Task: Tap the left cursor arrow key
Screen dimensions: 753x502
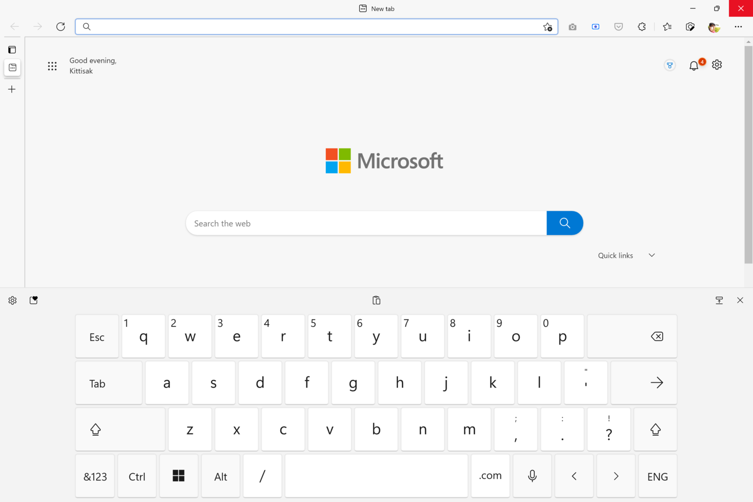Action: tap(574, 476)
